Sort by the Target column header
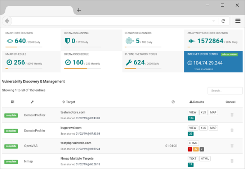 coord(69,102)
